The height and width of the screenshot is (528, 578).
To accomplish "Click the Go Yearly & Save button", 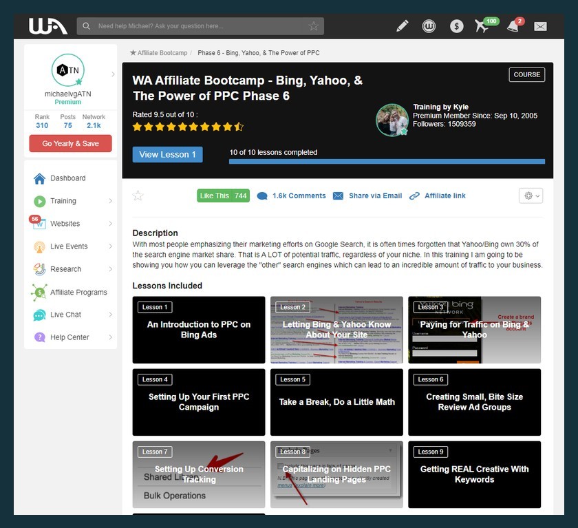I will pos(70,143).
